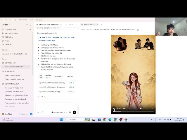Open the GPT-5.6 Sol model dropdown
The width and height of the screenshot is (187, 140).
[x=59, y=112]
